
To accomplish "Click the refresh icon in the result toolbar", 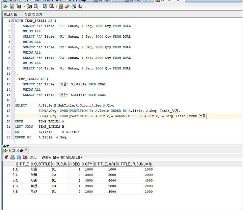I will pyautogui.click(x=19, y=157).
